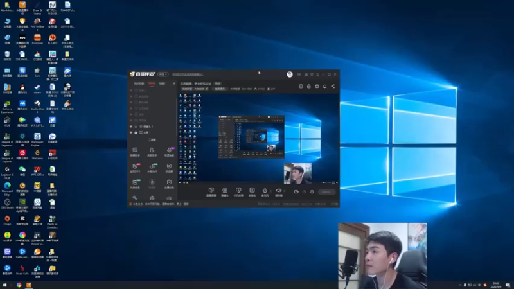Click the orange live companion taskbar icon
This screenshot has height=289, width=514.
tap(29, 285)
